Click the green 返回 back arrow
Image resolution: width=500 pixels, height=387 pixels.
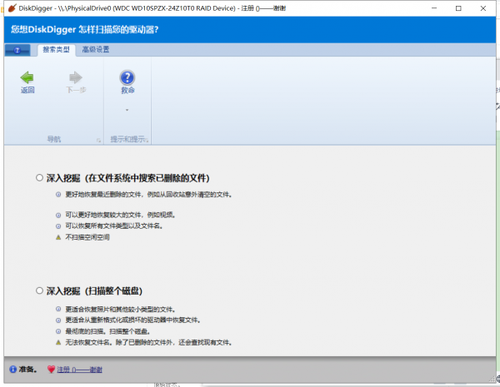pyautogui.click(x=27, y=77)
